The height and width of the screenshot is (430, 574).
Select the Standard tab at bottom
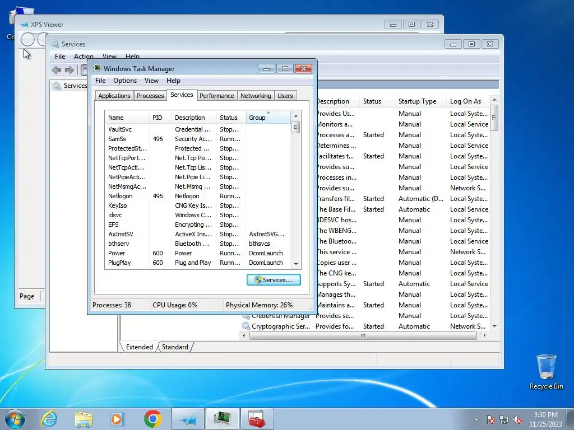[x=175, y=347]
